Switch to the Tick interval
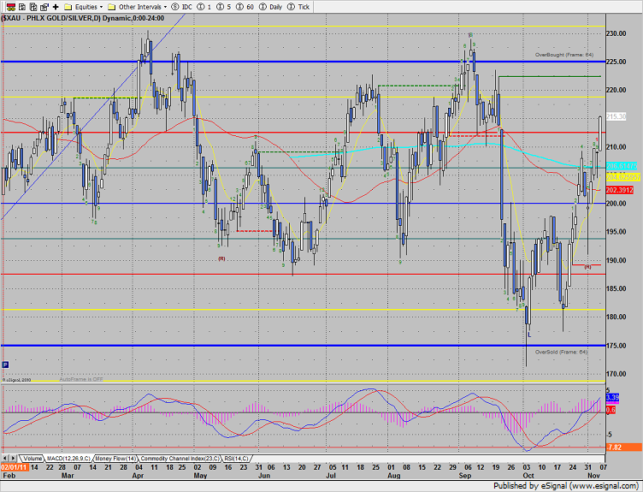Screen dimensions: 643x492 pyautogui.click(x=298, y=7)
